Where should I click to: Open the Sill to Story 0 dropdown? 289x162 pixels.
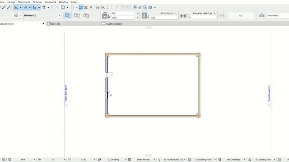[168, 13]
